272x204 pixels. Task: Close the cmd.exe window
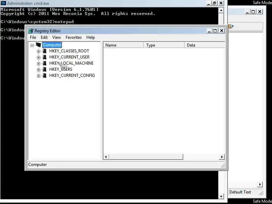tap(221, 3)
